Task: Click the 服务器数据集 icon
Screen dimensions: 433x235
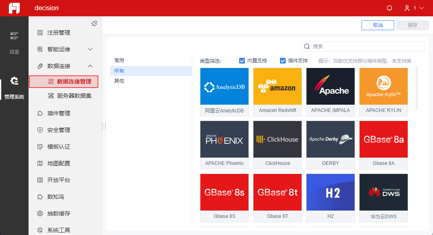Action: coord(51,96)
